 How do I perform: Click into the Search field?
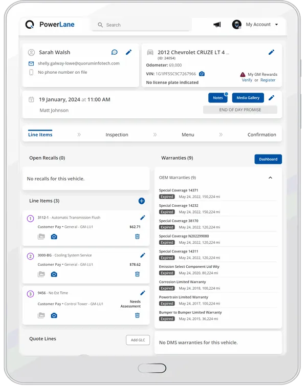141,25
